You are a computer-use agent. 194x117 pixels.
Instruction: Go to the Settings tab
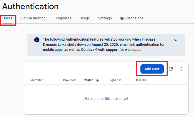(105, 18)
